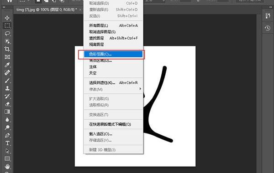This screenshot has height=173, width=274.
Task: Select the History Brush tool
Action: click(x=7, y=96)
